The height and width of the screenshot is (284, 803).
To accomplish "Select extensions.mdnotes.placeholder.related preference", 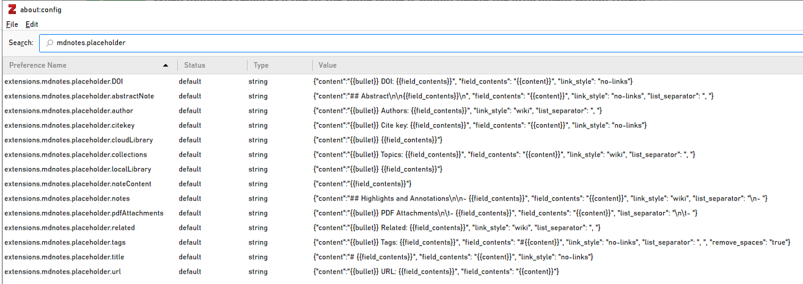I will coord(70,227).
